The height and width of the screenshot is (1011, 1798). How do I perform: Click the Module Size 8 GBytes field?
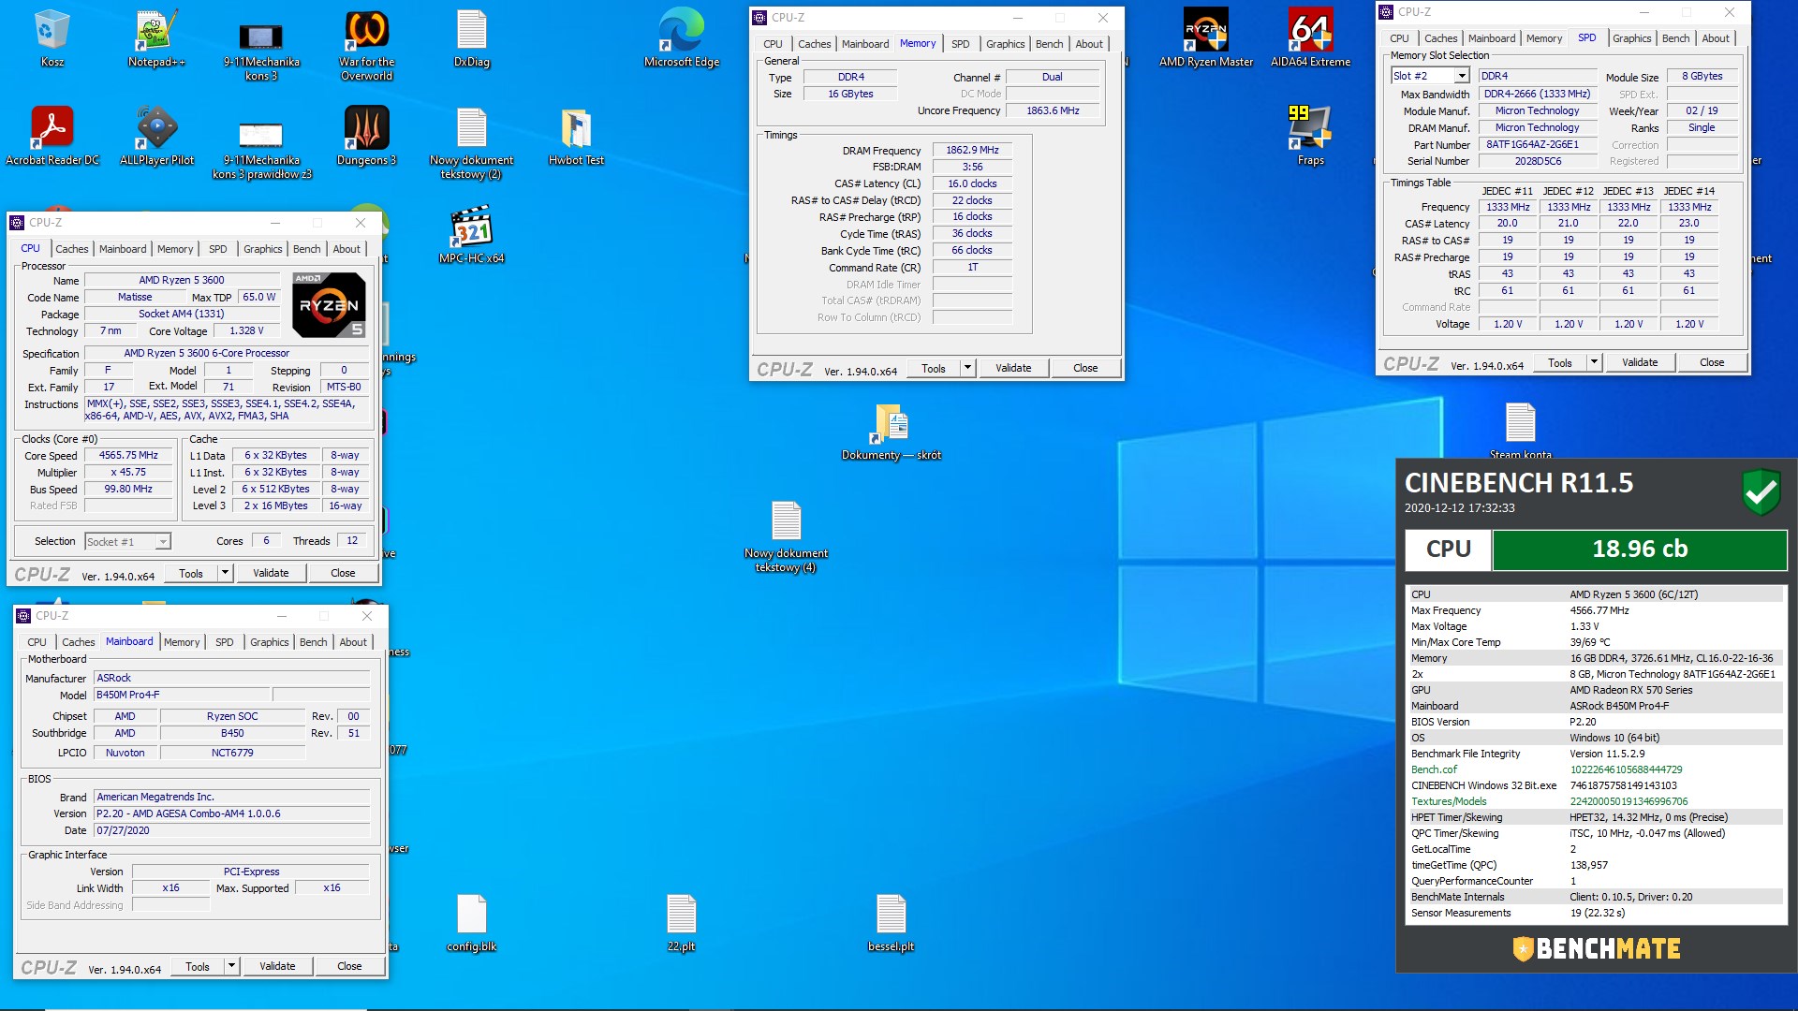click(1702, 76)
